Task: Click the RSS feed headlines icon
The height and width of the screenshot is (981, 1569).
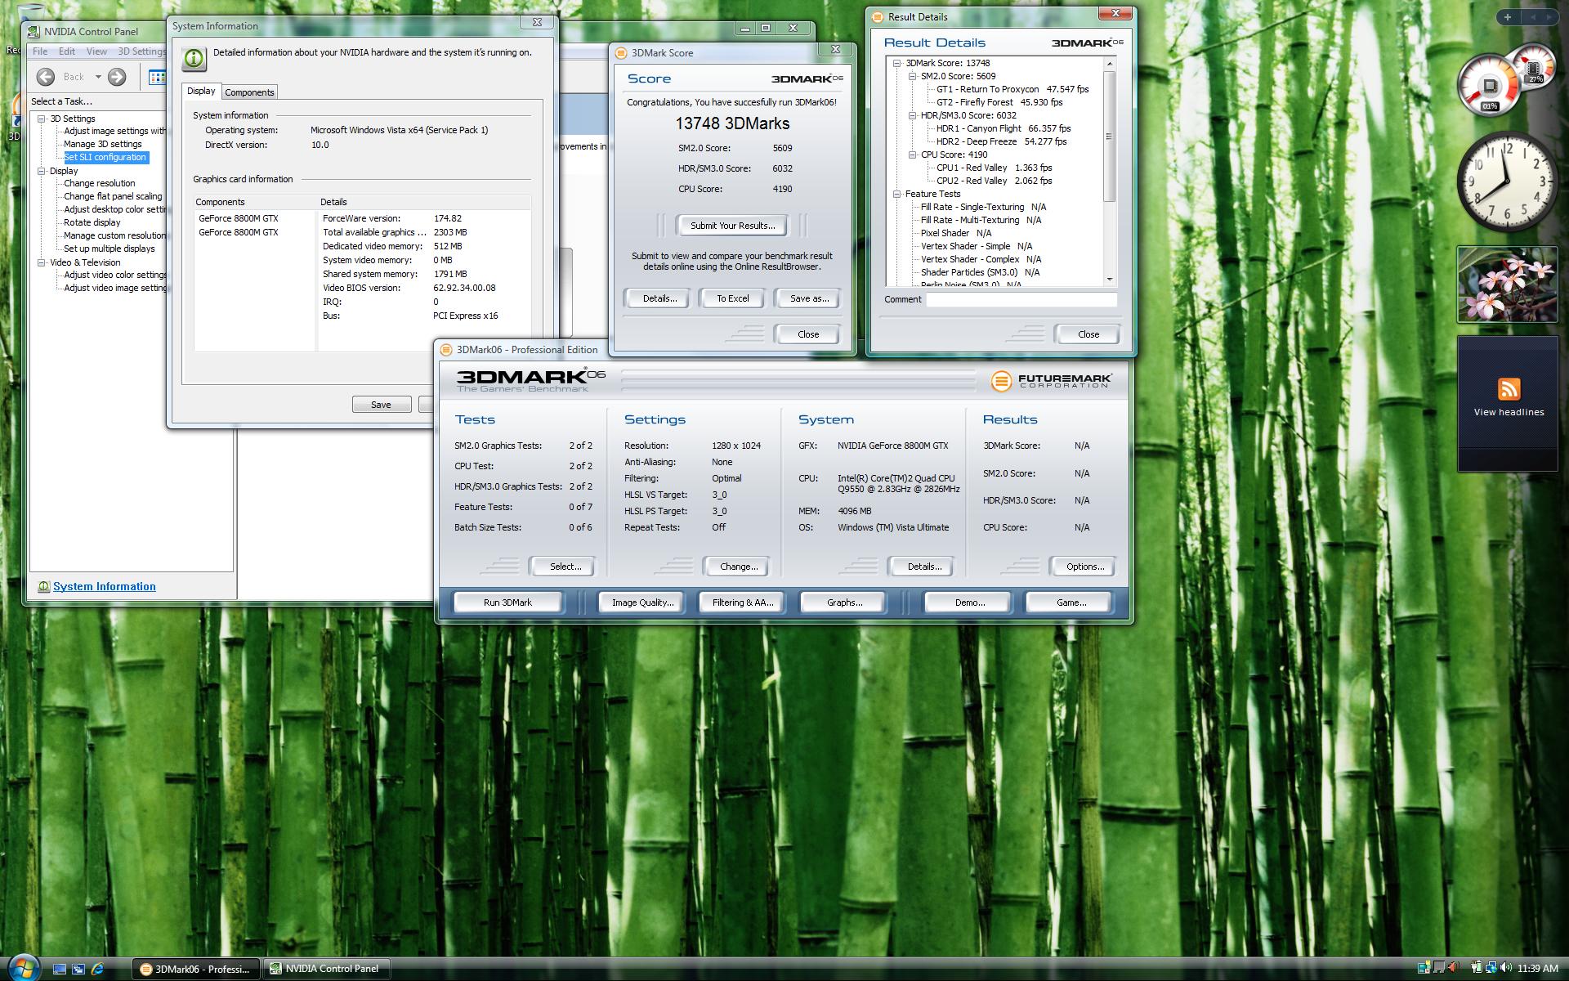Action: click(1509, 388)
